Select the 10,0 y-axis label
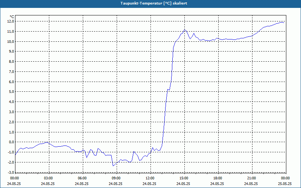The image size is (301, 188). (11, 41)
